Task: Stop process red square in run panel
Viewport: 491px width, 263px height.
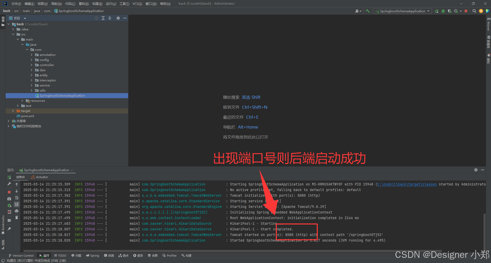Action: pos(9,192)
